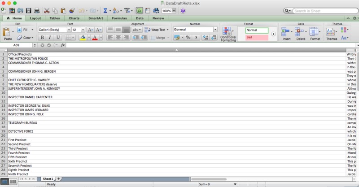This screenshot has height=187, width=359.
Task: Increase font size with the larger A
Action: (x=90, y=30)
